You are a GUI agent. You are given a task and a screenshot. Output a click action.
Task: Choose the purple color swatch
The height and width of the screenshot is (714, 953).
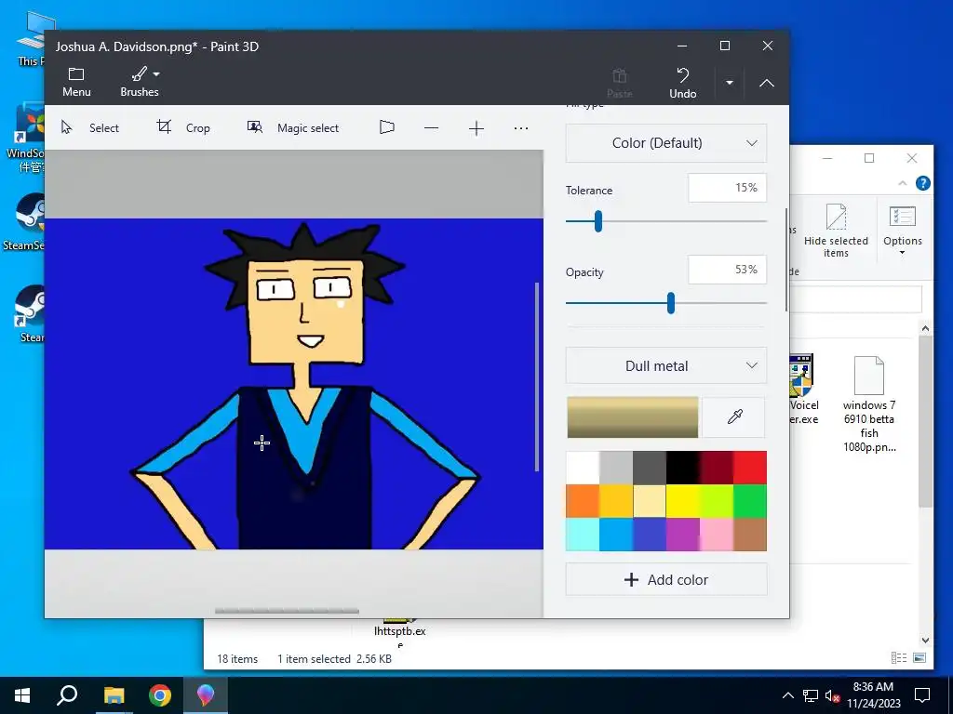point(682,535)
